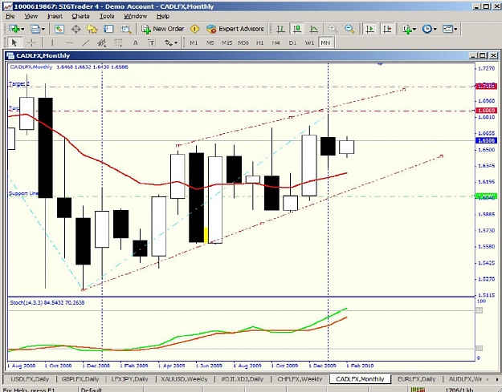Screen dimensions: 502x392
Task: Open the Insert menu
Action: coord(55,16)
